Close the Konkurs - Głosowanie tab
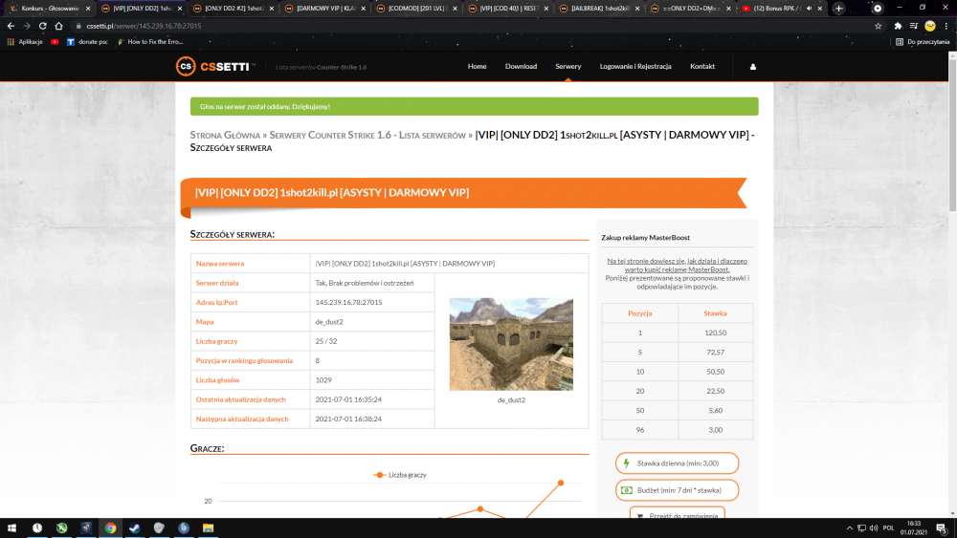 point(88,9)
